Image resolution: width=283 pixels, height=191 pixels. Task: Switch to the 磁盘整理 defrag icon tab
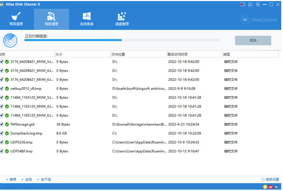point(122,19)
